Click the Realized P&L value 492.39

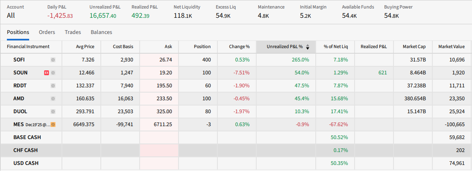[x=140, y=16]
